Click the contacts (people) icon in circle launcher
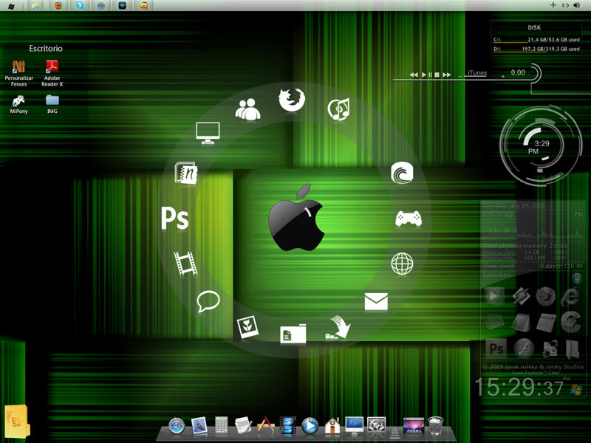The width and height of the screenshot is (591, 443). click(247, 109)
